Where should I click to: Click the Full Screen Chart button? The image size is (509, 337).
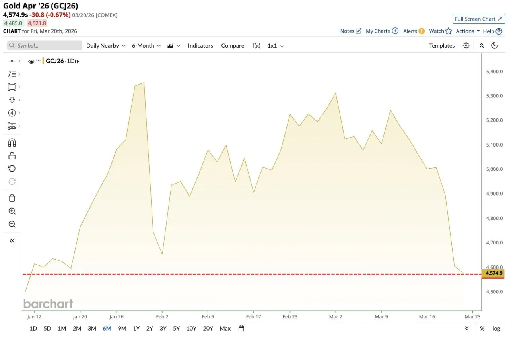click(x=478, y=19)
